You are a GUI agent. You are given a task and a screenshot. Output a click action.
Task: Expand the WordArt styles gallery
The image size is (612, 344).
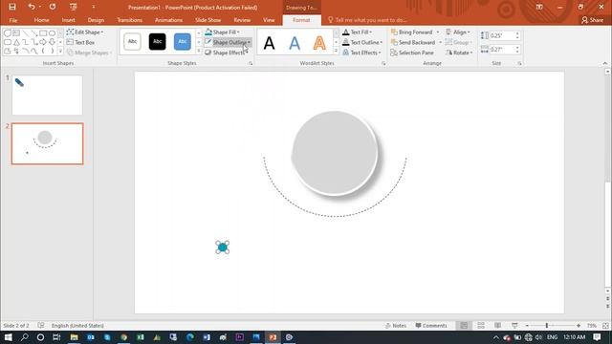[336, 51]
